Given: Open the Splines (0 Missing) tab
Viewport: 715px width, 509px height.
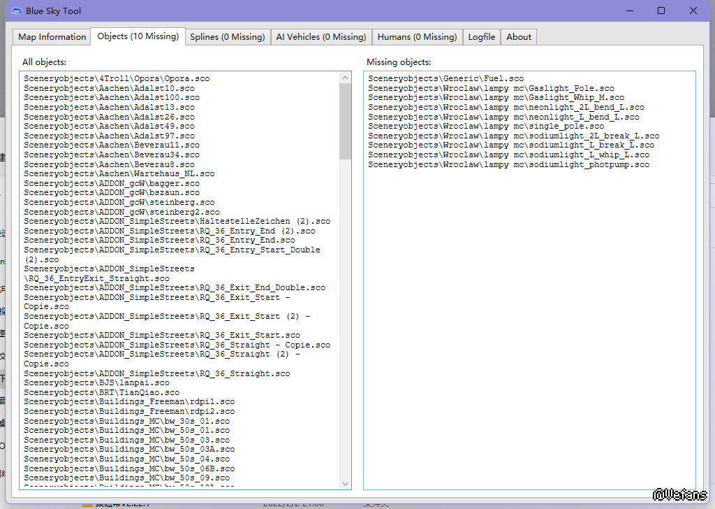Looking at the screenshot, I should (x=227, y=37).
